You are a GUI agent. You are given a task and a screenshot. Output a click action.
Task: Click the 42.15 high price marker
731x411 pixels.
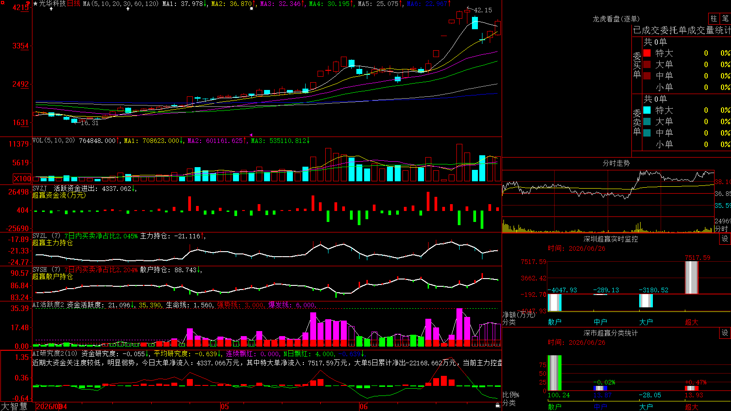coord(483,10)
